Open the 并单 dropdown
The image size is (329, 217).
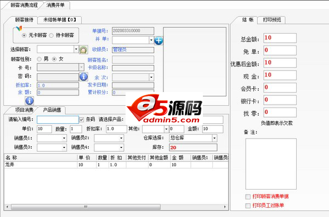coord(151,40)
